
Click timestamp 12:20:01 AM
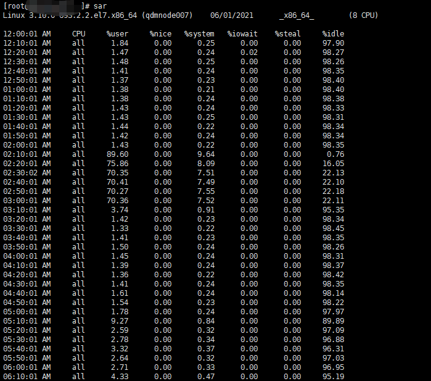point(27,52)
